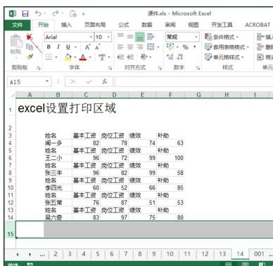Viewport: 273px width, 266px height.
Task: Click the Increase Indent icon
Action: point(130,57)
